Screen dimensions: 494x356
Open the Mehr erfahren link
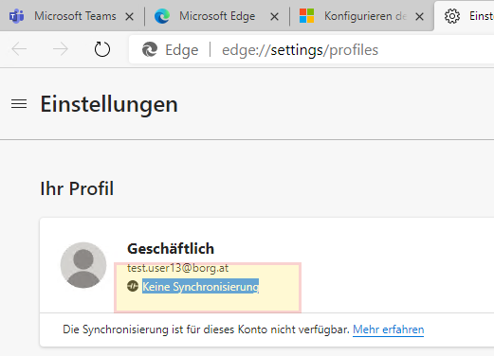(388, 329)
